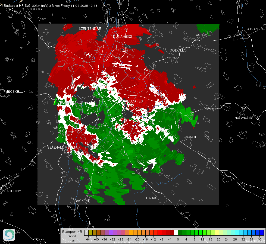
Task: Click the GÁRDONY map label
Action: pos(12,191)
